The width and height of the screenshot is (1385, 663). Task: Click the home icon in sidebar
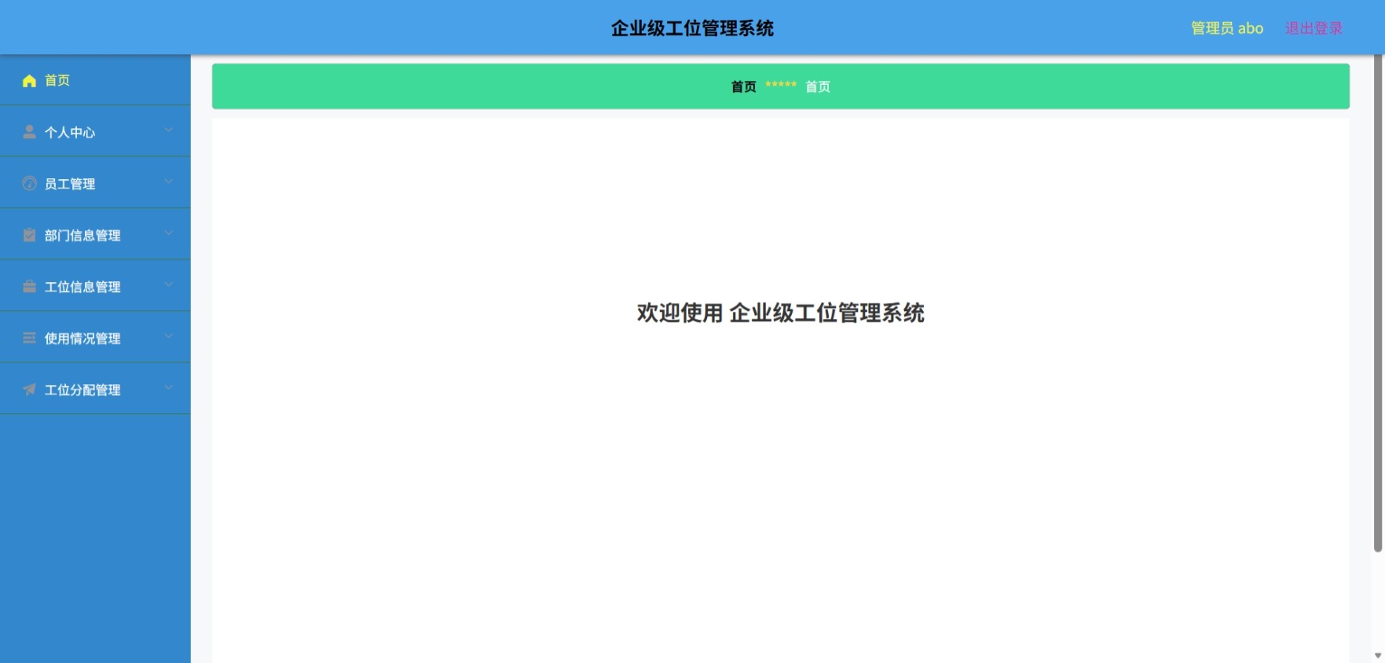coord(29,80)
